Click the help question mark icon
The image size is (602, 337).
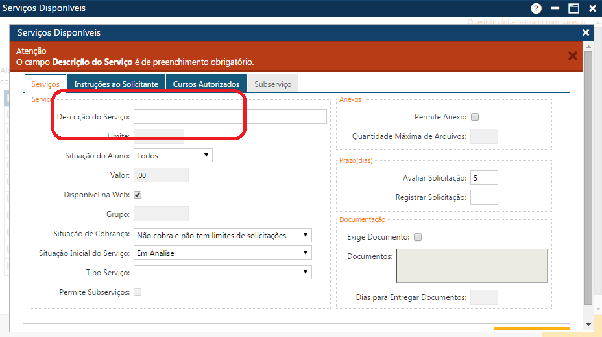(536, 8)
